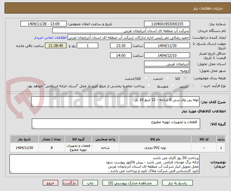Open 'اطلاعات تماس خریدار' link
The height and width of the screenshot is (191, 231).
tap(50, 37)
